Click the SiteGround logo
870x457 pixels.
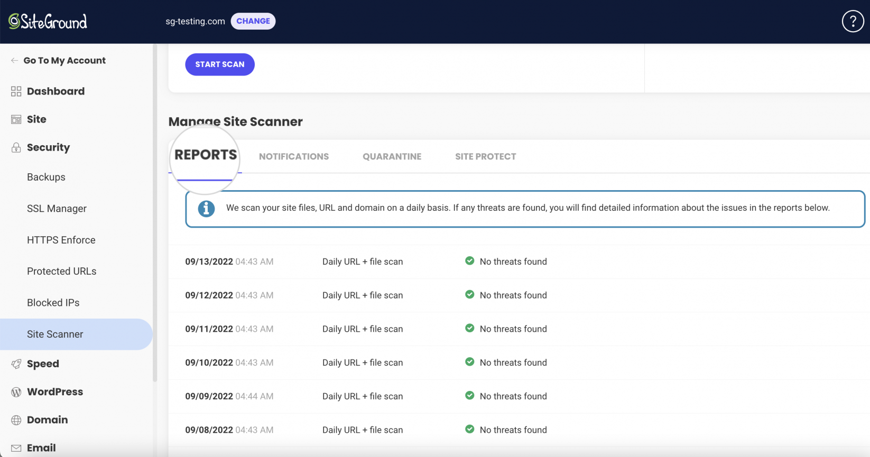pos(48,21)
